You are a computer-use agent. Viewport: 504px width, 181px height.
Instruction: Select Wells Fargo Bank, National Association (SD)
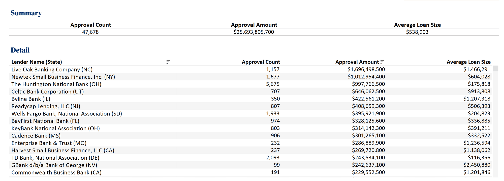(67, 114)
